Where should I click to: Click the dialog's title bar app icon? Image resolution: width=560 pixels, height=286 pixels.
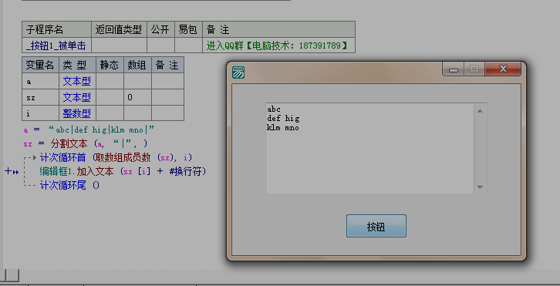238,72
